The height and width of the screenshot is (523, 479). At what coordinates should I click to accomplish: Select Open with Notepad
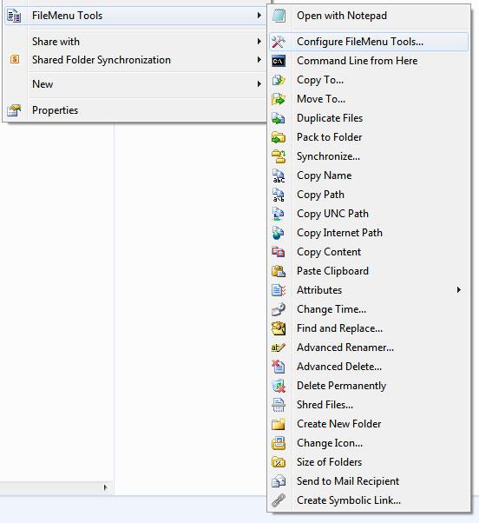click(x=369, y=16)
